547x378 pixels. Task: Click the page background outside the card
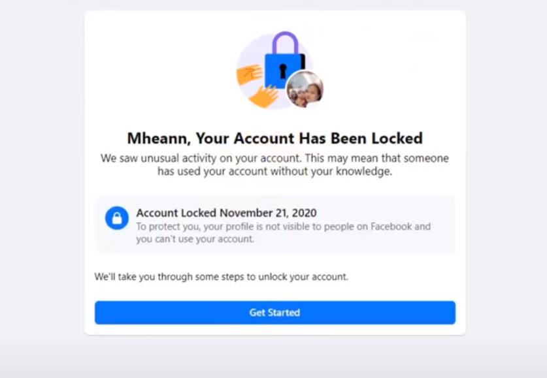[39, 196]
